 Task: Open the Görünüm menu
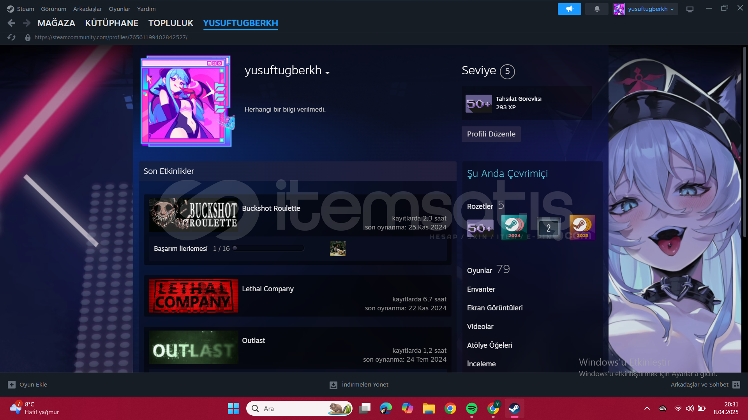click(x=53, y=9)
